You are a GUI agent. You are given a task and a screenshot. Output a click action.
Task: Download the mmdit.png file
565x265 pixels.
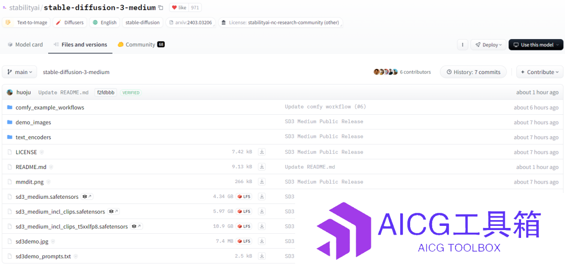coord(262,182)
